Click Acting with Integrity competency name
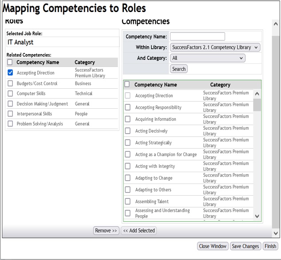Viewport: 281px width, 260px height. pyautogui.click(x=155, y=166)
